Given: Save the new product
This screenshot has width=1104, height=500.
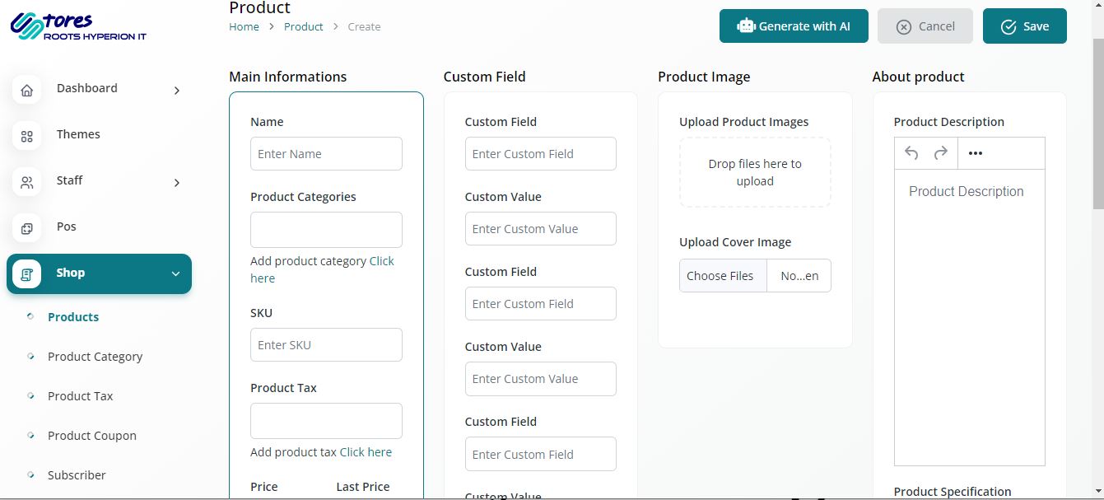Looking at the screenshot, I should (x=1024, y=26).
